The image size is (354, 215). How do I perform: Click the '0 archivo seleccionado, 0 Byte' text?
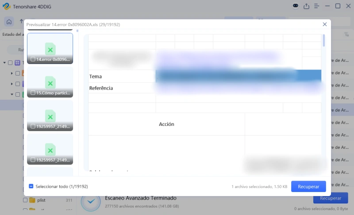[x=321, y=209]
